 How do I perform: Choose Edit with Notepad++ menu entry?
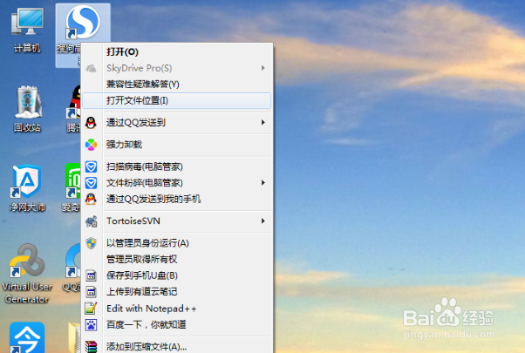(x=177, y=309)
